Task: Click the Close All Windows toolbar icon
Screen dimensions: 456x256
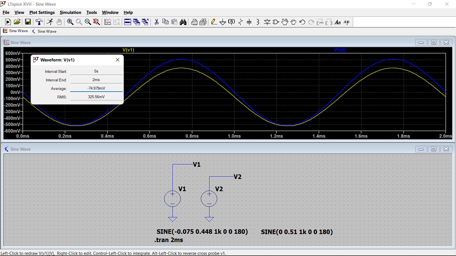Action: click(x=145, y=22)
